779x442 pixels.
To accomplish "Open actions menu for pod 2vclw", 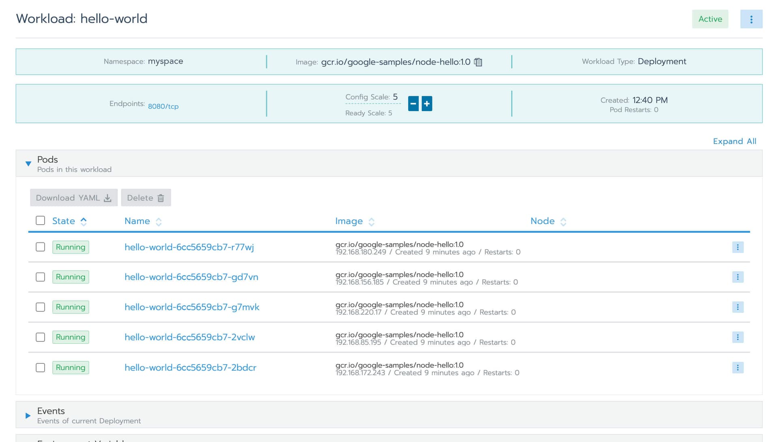I will pos(738,337).
